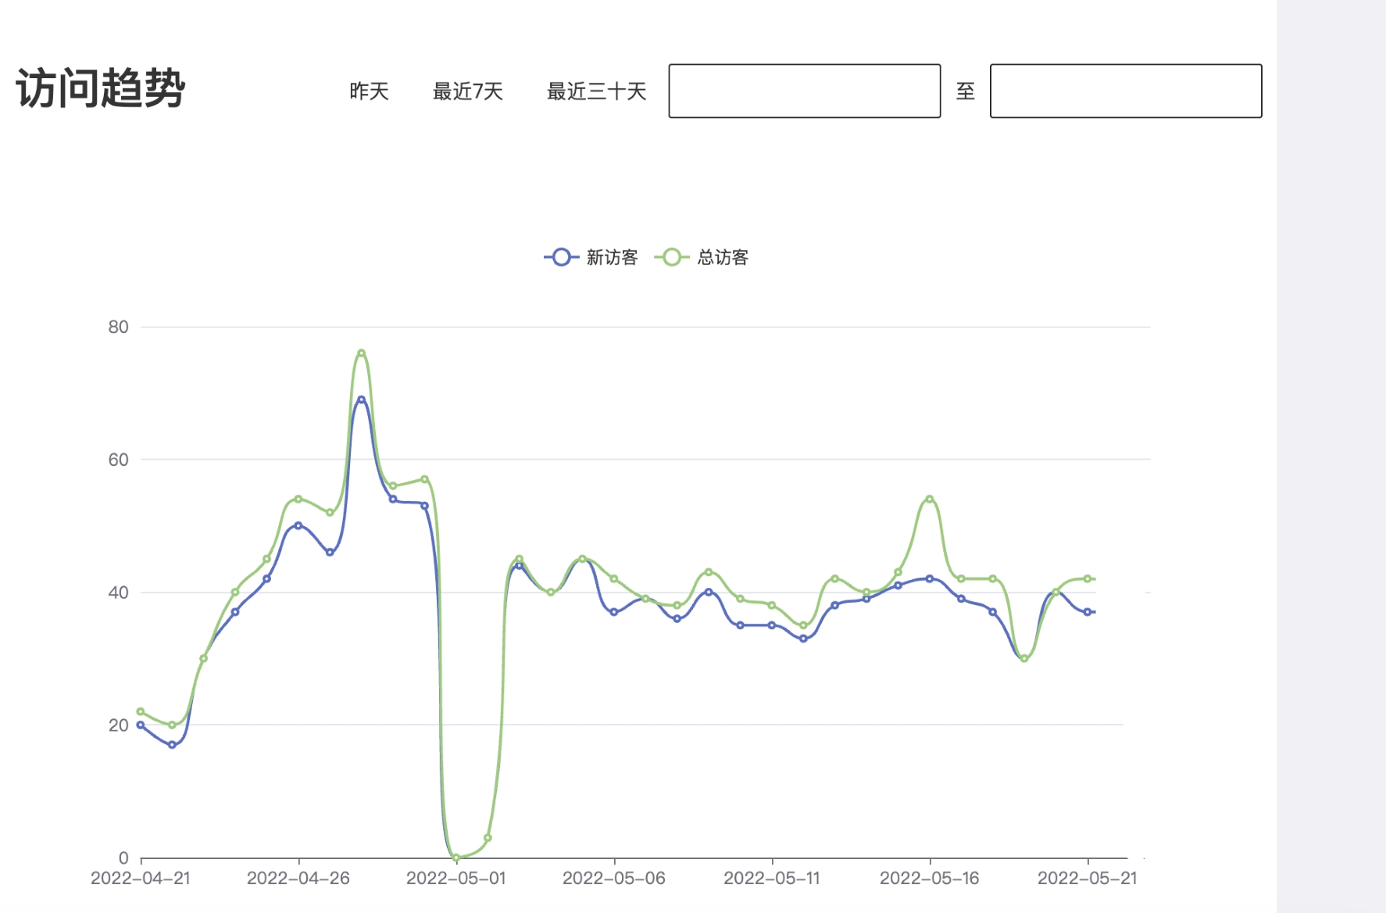Viewport: 1386px width, 913px height.
Task: Focus the end date input after 至
Action: tap(1125, 91)
